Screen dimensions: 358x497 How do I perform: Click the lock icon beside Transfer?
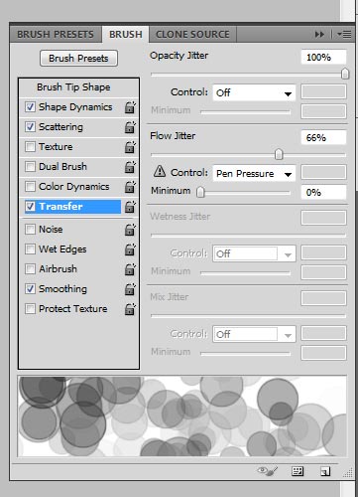(x=130, y=207)
